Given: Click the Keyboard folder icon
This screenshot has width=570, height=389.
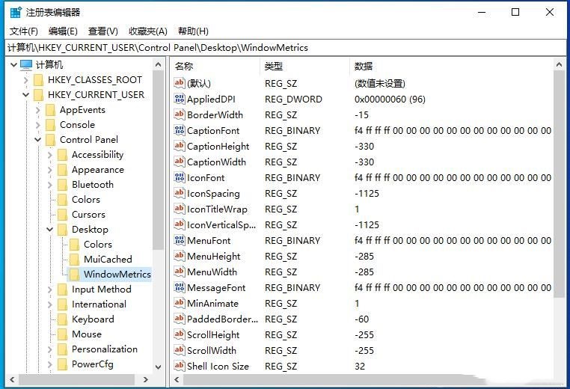Looking at the screenshot, I should (x=63, y=319).
